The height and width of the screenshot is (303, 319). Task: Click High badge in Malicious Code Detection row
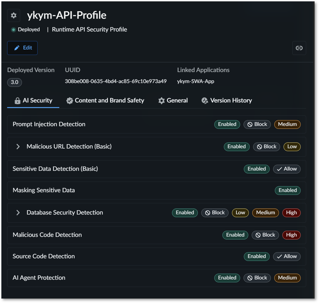click(291, 235)
